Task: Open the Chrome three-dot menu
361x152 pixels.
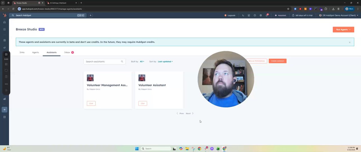Action: coord(358,9)
